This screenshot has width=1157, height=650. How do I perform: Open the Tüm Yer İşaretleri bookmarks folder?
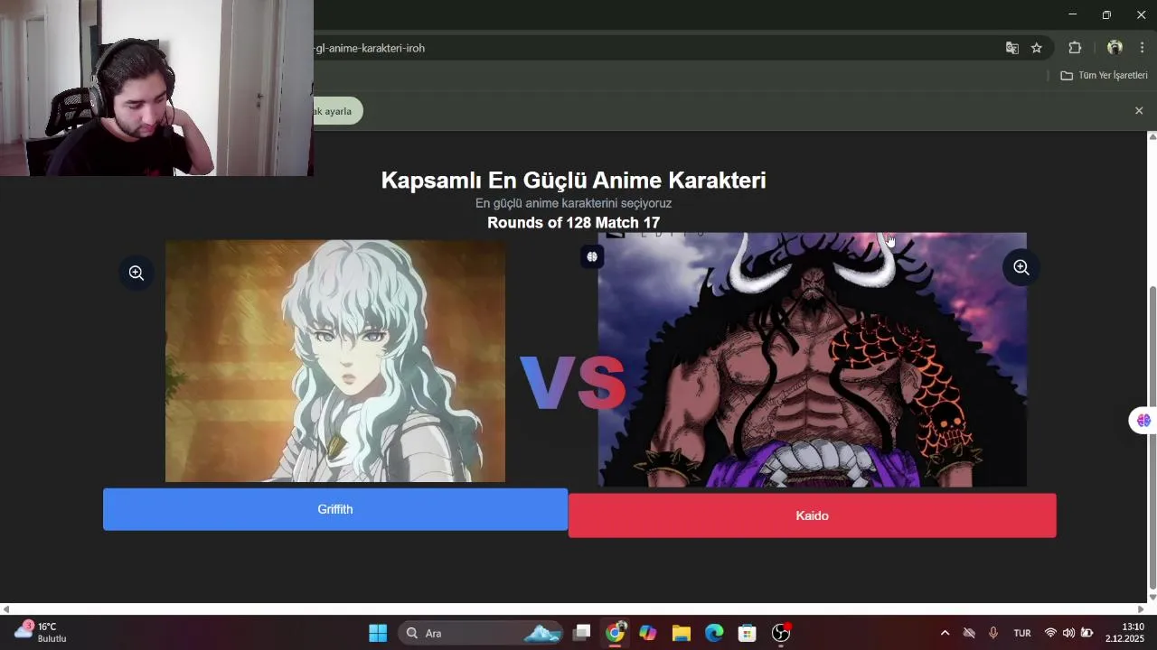pyautogui.click(x=1104, y=76)
